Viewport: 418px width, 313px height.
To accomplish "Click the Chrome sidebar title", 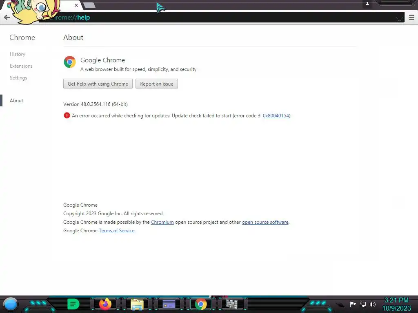I will (22, 37).
